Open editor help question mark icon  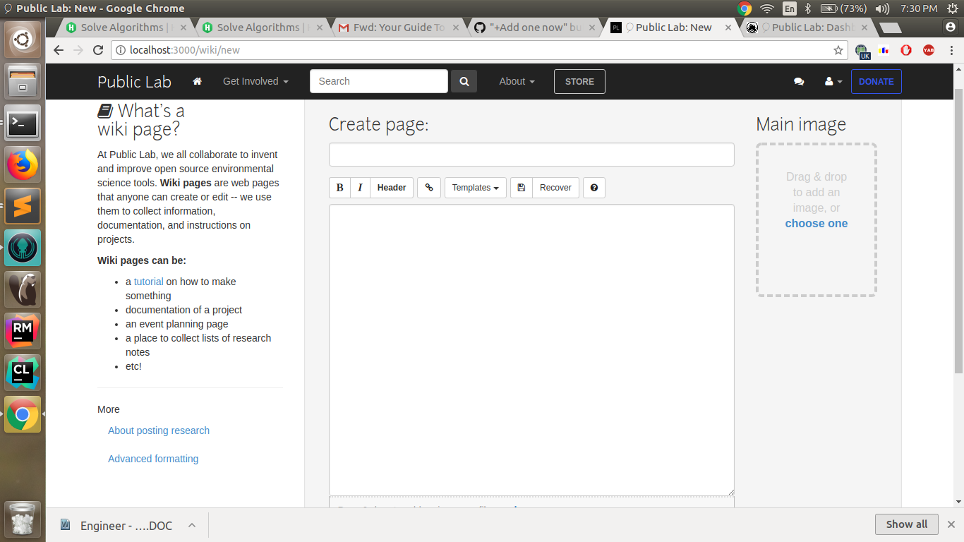coord(594,188)
